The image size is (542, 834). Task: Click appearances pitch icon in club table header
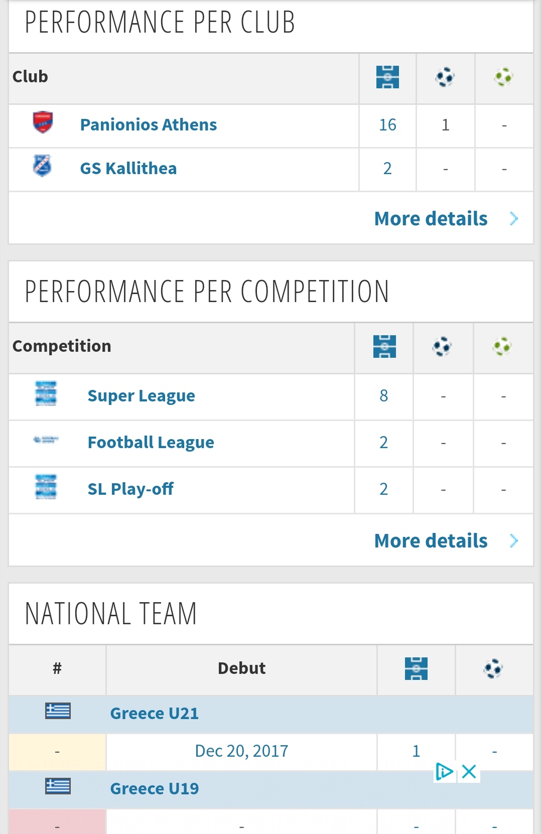click(387, 77)
